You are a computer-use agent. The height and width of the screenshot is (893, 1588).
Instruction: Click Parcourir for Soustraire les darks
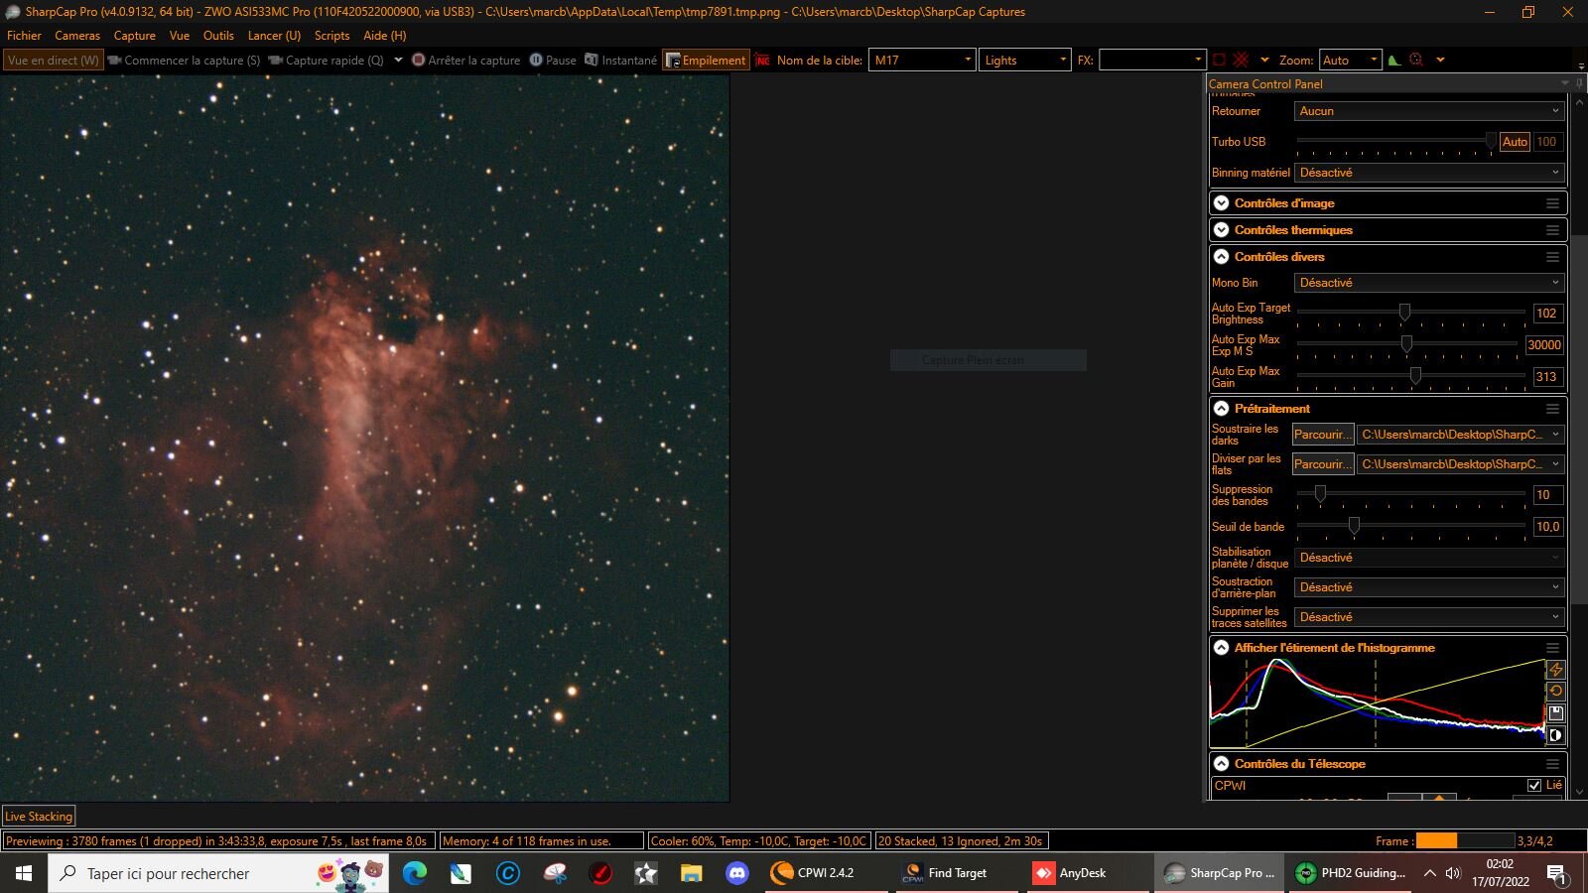point(1323,435)
